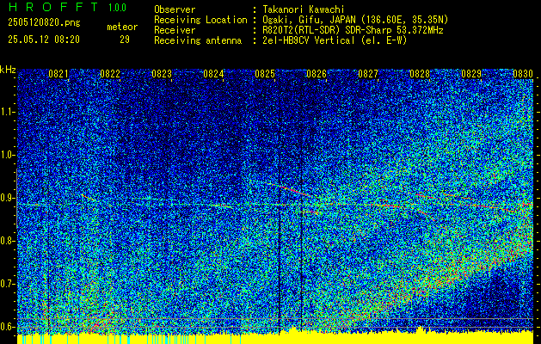Click the 0826 time marker

[x=317, y=74]
